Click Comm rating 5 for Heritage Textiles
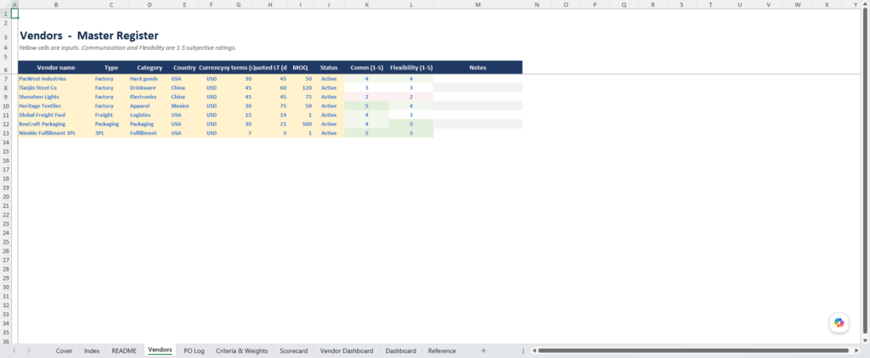The image size is (870, 358). click(x=367, y=106)
